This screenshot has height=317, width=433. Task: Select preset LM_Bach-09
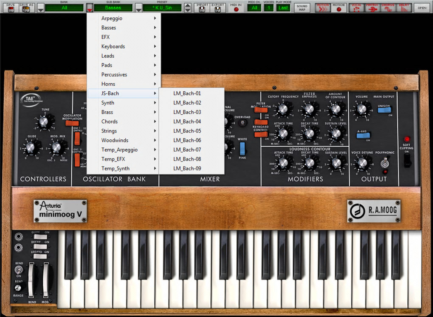191,169
